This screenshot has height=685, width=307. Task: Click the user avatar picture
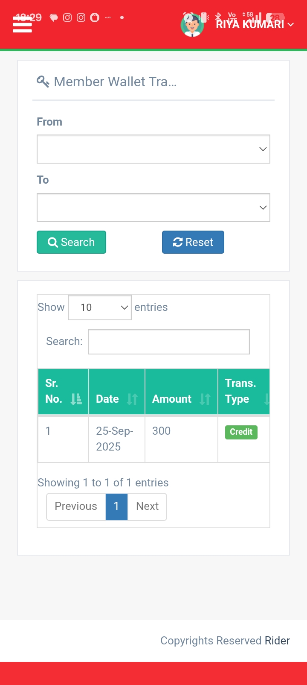click(x=192, y=25)
